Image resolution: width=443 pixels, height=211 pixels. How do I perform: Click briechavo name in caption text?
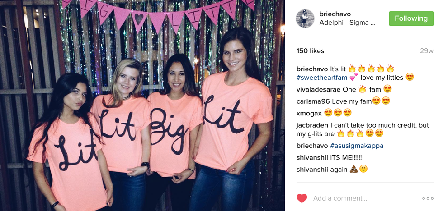(x=312, y=69)
